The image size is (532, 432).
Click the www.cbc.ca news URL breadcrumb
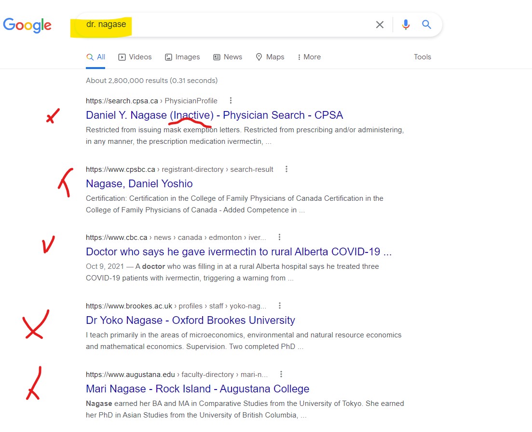176,237
